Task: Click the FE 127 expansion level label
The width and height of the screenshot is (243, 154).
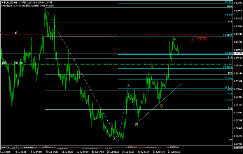Action: click(x=229, y=53)
